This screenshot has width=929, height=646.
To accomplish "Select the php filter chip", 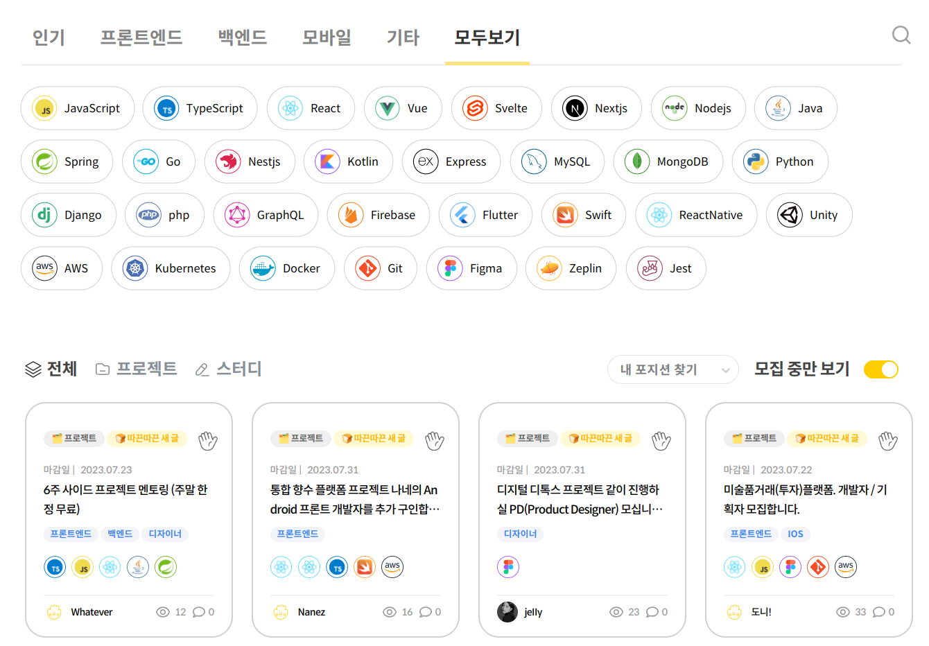I will tap(164, 215).
